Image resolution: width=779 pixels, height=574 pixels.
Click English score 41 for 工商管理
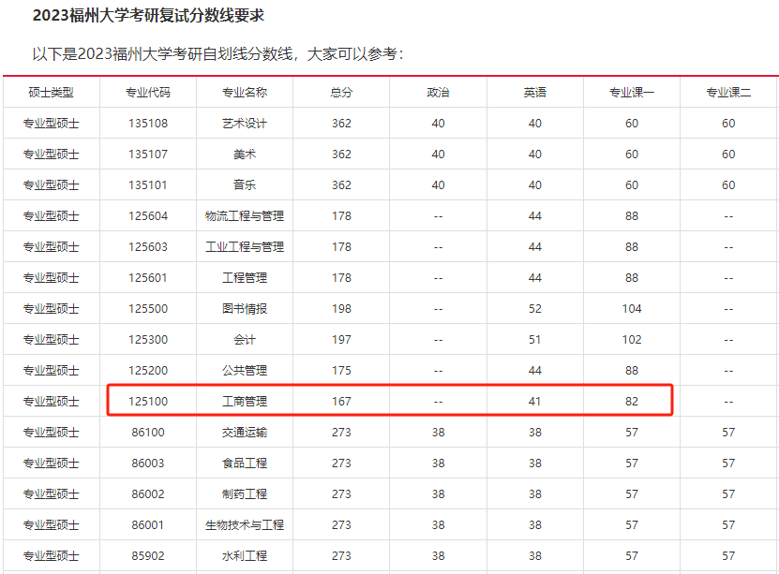click(x=534, y=402)
